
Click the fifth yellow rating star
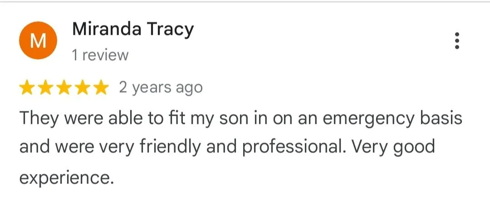click(100, 88)
